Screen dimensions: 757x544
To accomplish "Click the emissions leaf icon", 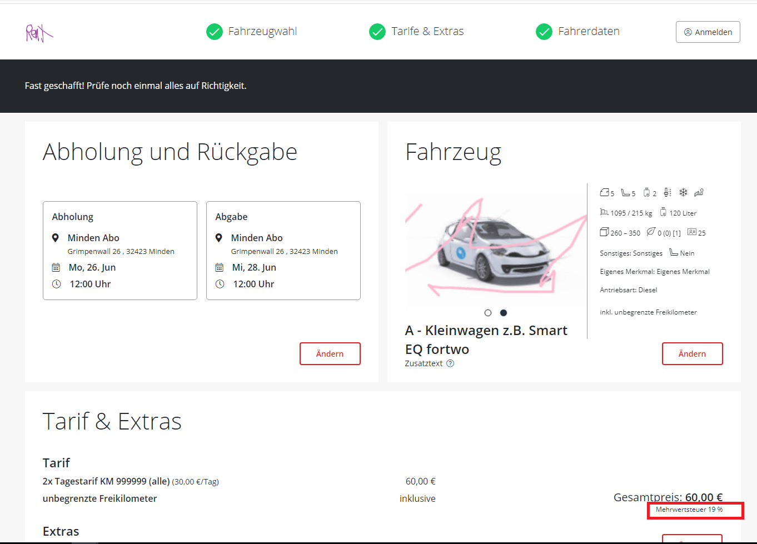I will tap(650, 232).
